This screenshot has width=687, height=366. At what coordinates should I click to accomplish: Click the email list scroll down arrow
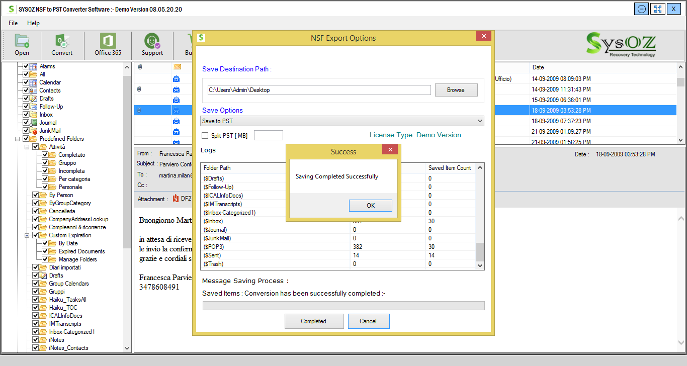(x=680, y=140)
